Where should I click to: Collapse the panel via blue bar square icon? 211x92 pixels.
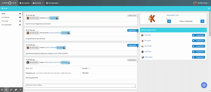click(209, 8)
